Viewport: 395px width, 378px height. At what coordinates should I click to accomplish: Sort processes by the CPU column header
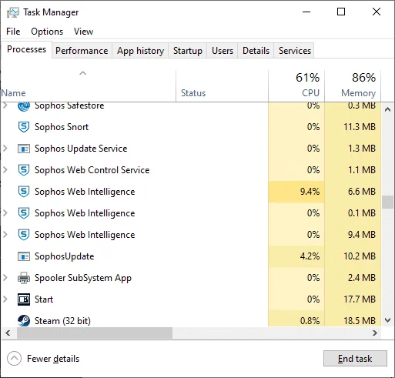pos(296,85)
